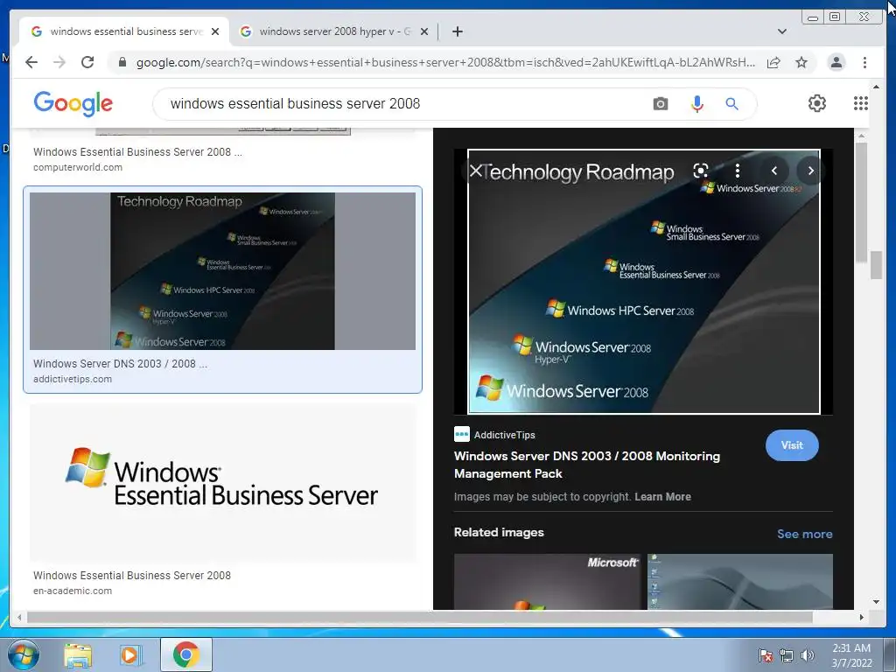
Task: Click the page vertical scrollbar thumb
Action: click(x=876, y=264)
